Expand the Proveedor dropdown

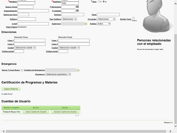tap(106, 19)
